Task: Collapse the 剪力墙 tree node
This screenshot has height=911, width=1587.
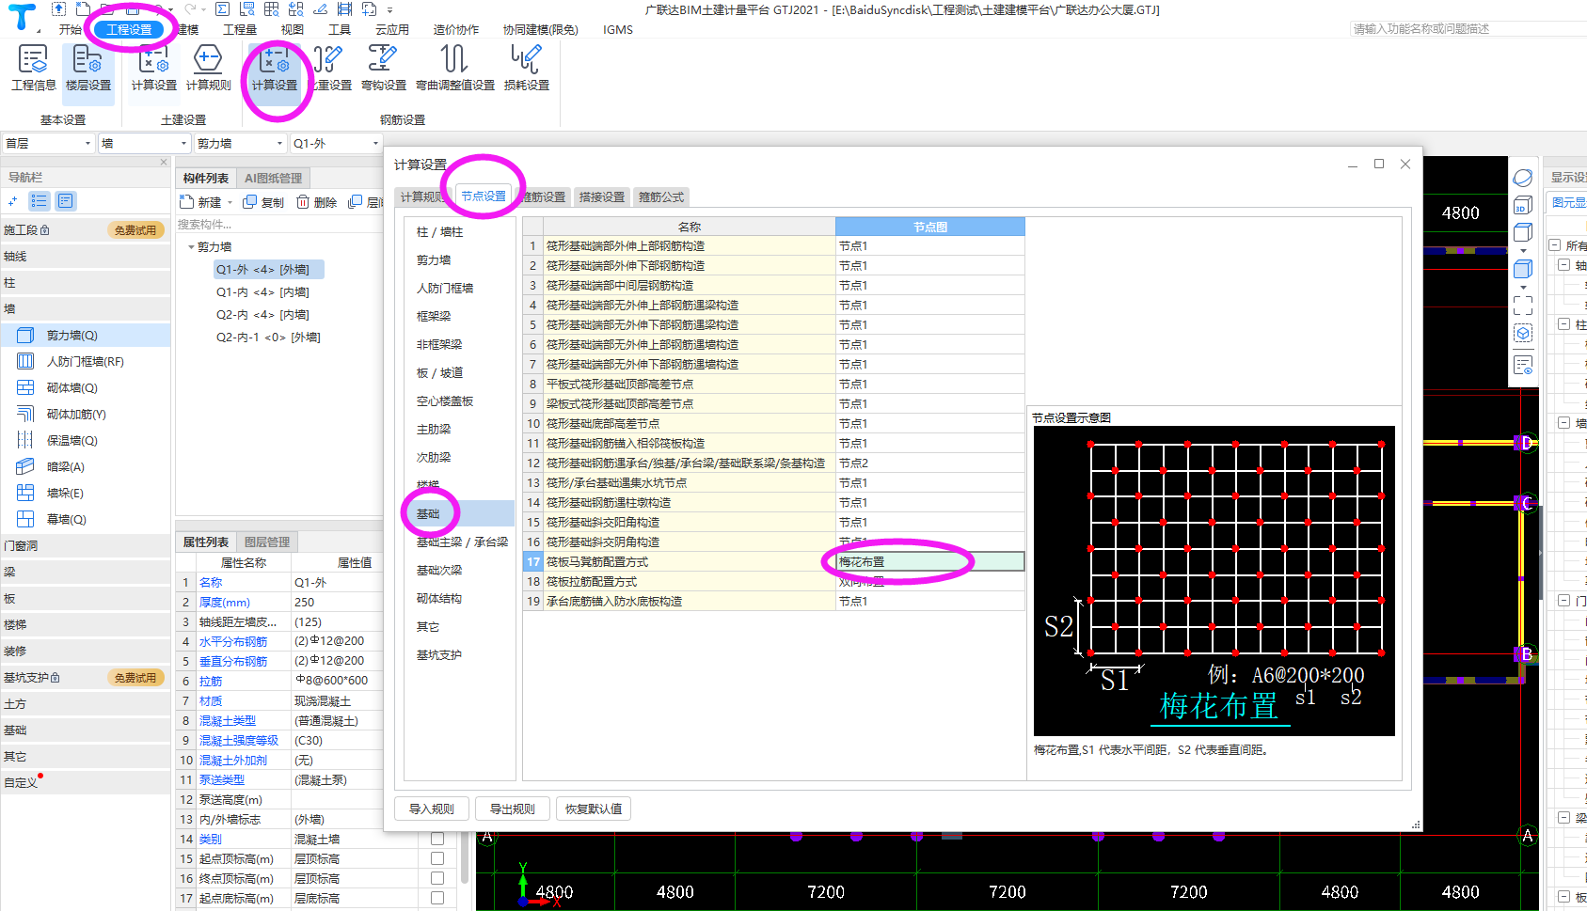Action: coord(191,247)
